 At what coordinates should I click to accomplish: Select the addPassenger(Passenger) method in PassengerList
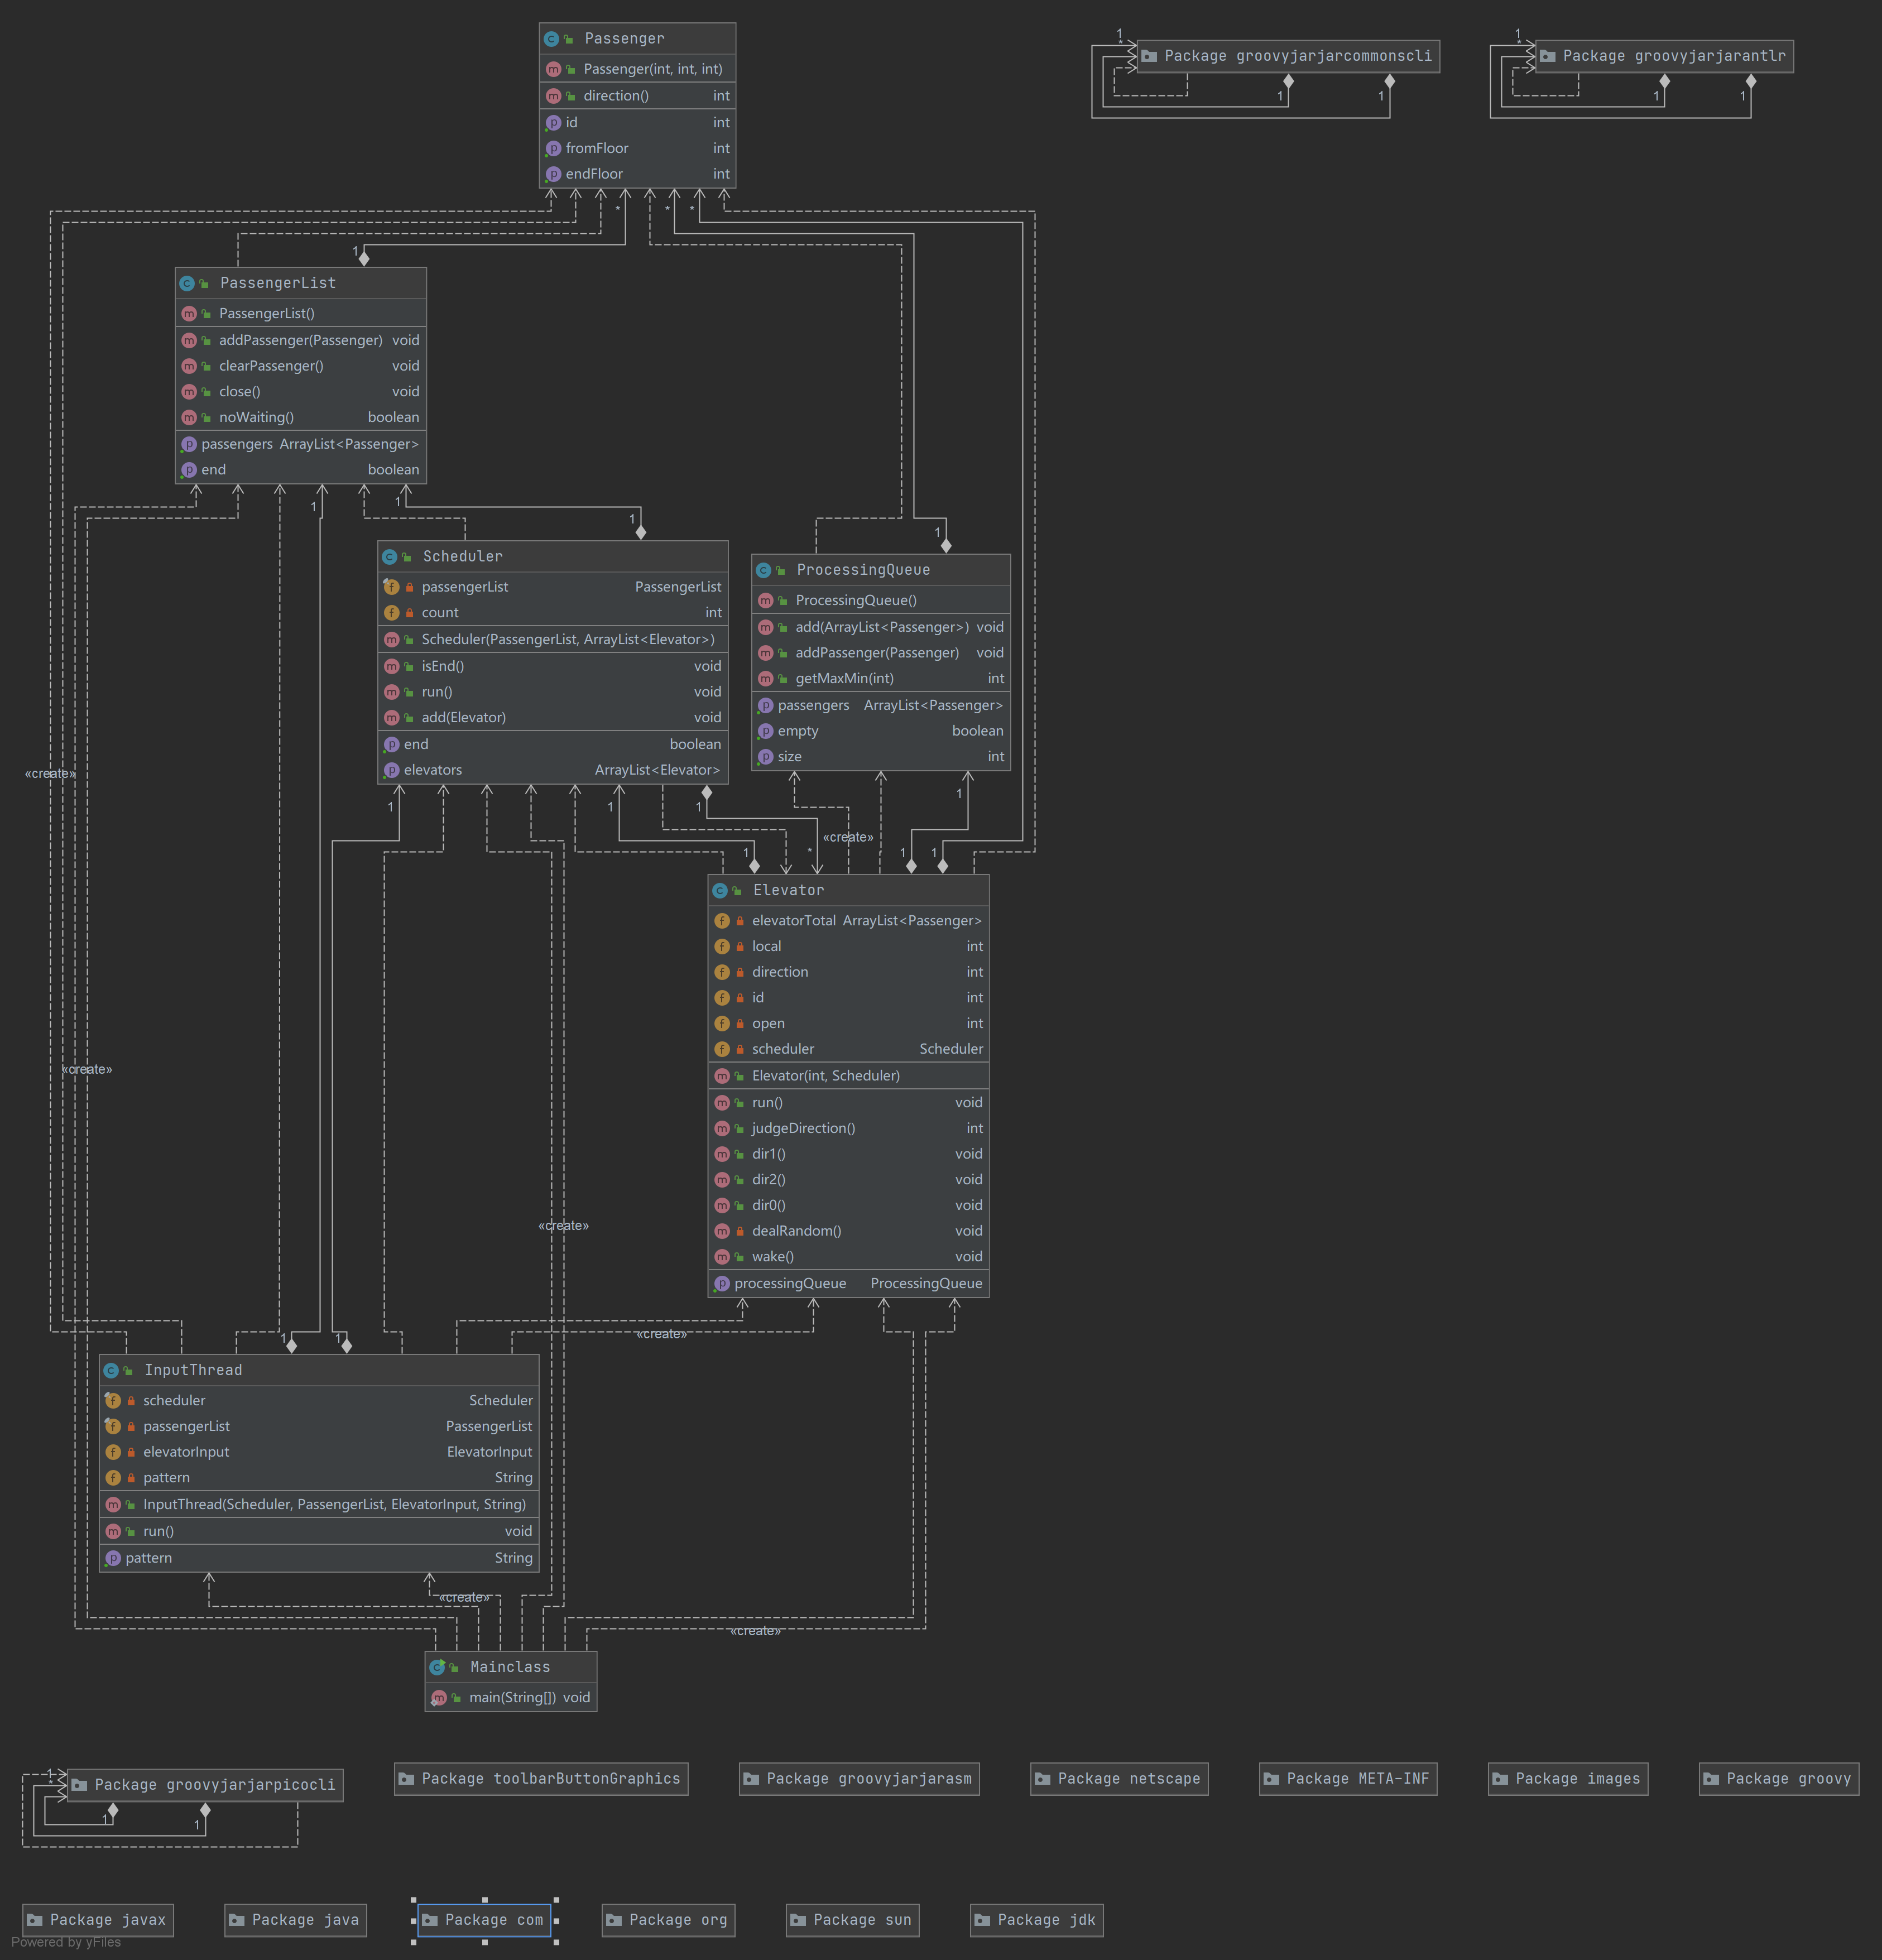300,340
